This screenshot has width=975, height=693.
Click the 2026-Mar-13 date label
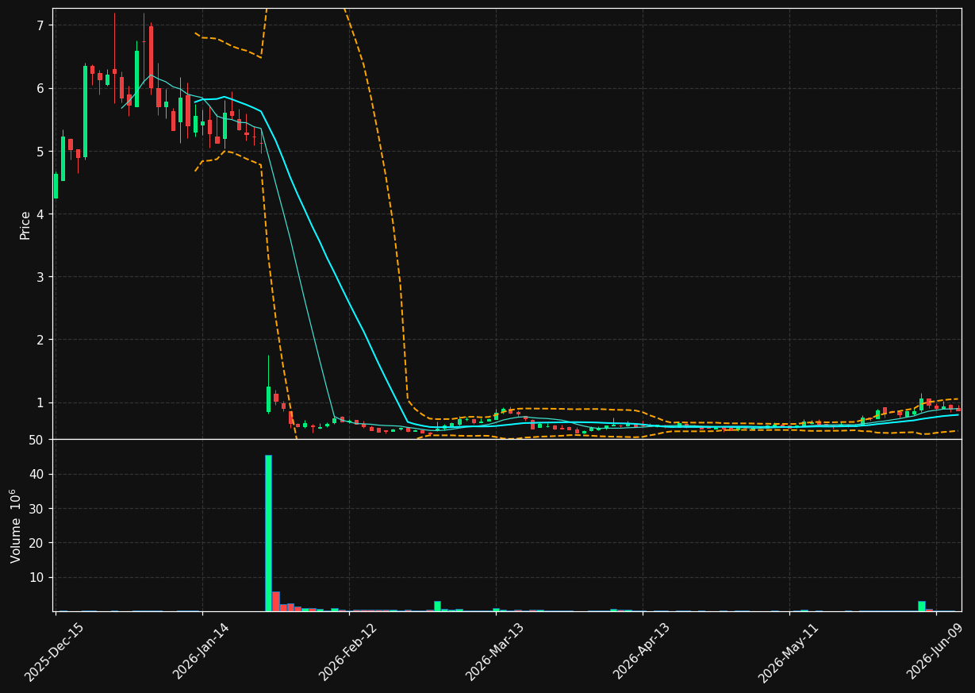(x=495, y=652)
